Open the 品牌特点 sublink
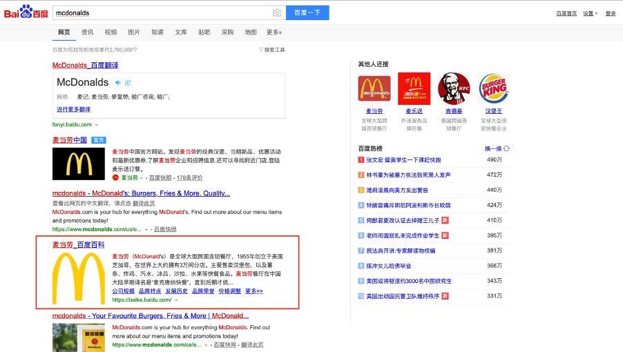 [150, 291]
